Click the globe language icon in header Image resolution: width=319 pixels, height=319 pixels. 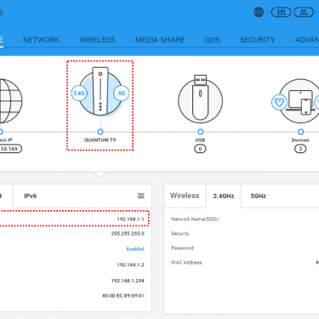tap(259, 12)
